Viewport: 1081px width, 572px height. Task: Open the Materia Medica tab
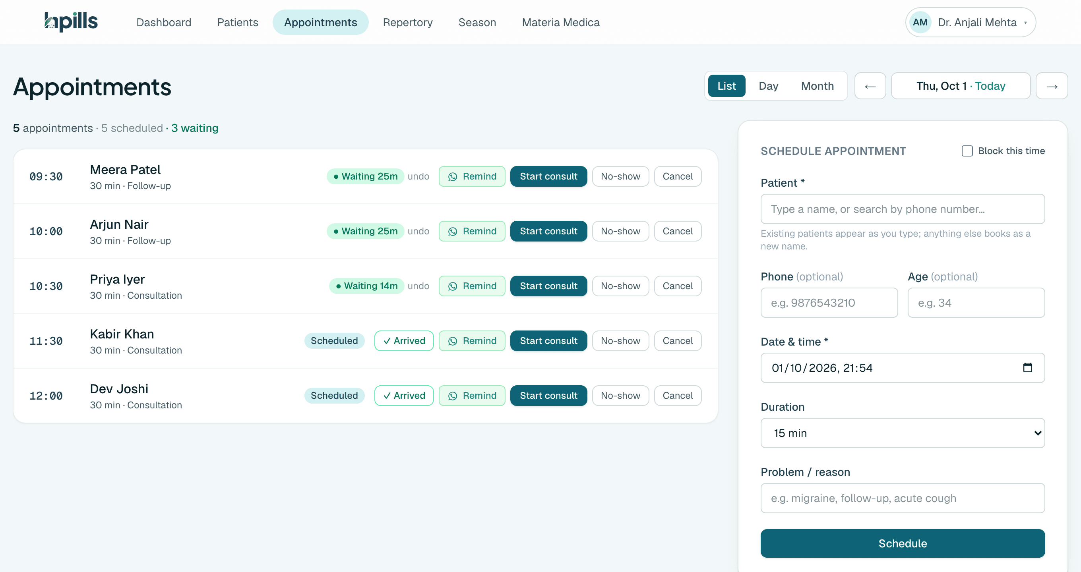click(x=561, y=22)
